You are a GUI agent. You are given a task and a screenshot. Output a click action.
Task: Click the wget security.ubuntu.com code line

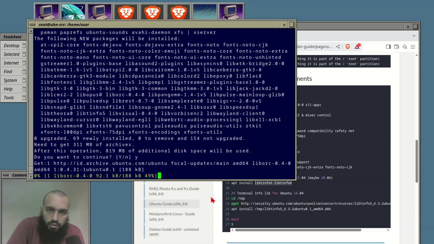(311, 204)
